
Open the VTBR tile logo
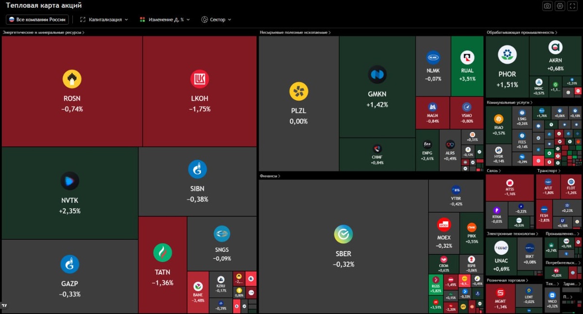click(456, 190)
